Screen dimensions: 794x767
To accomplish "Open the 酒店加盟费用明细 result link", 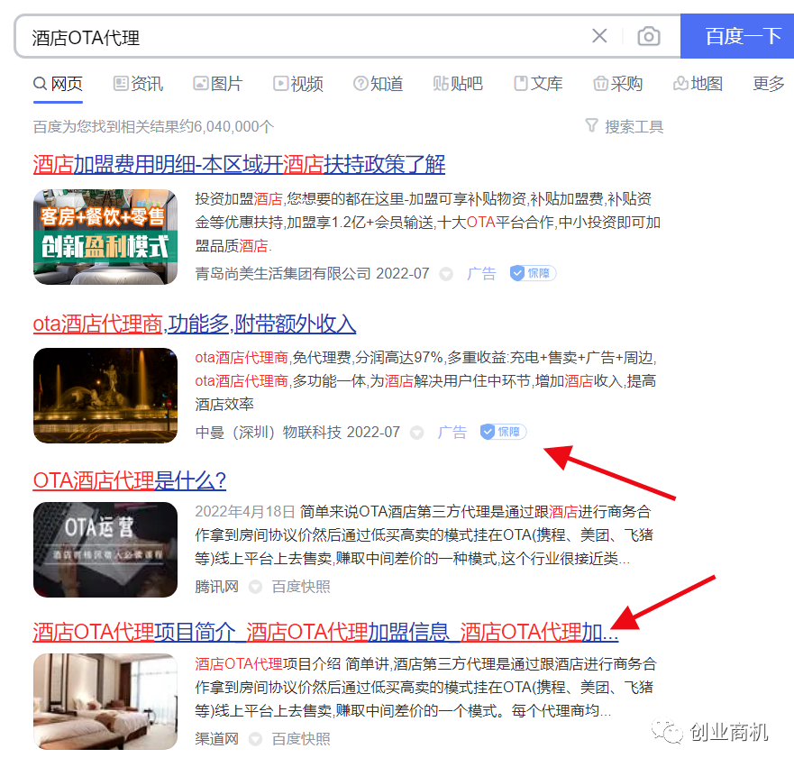I will [x=239, y=165].
